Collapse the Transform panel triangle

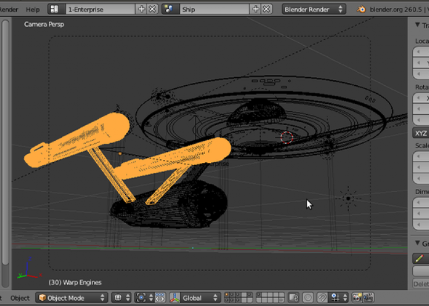coord(417,25)
